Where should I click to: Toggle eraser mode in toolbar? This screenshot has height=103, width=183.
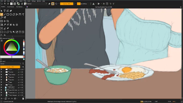pos(49,4)
